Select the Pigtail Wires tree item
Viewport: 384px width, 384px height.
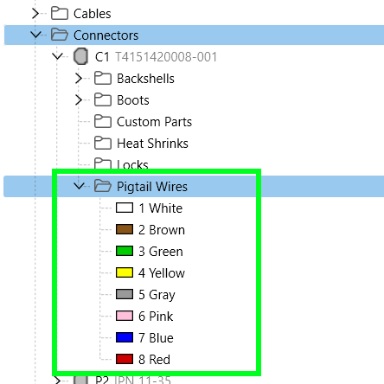coord(152,187)
